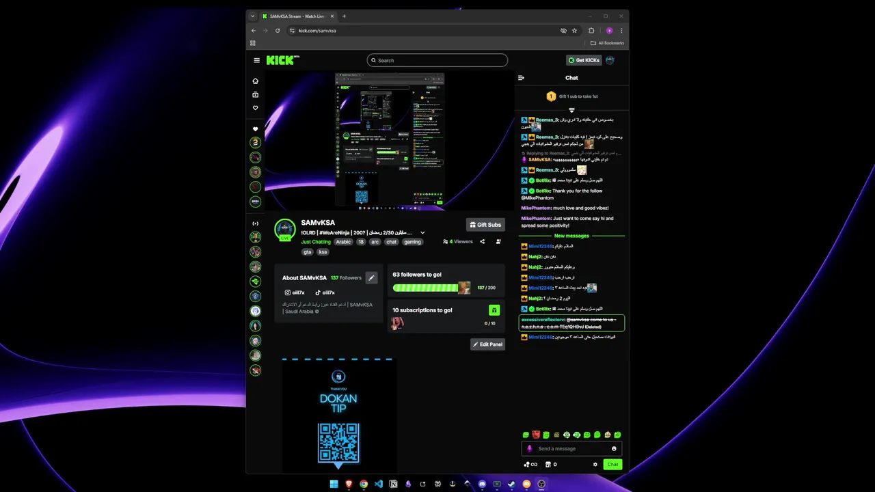Image resolution: width=875 pixels, height=492 pixels.
Task: Select the gaming tag
Action: (412, 242)
